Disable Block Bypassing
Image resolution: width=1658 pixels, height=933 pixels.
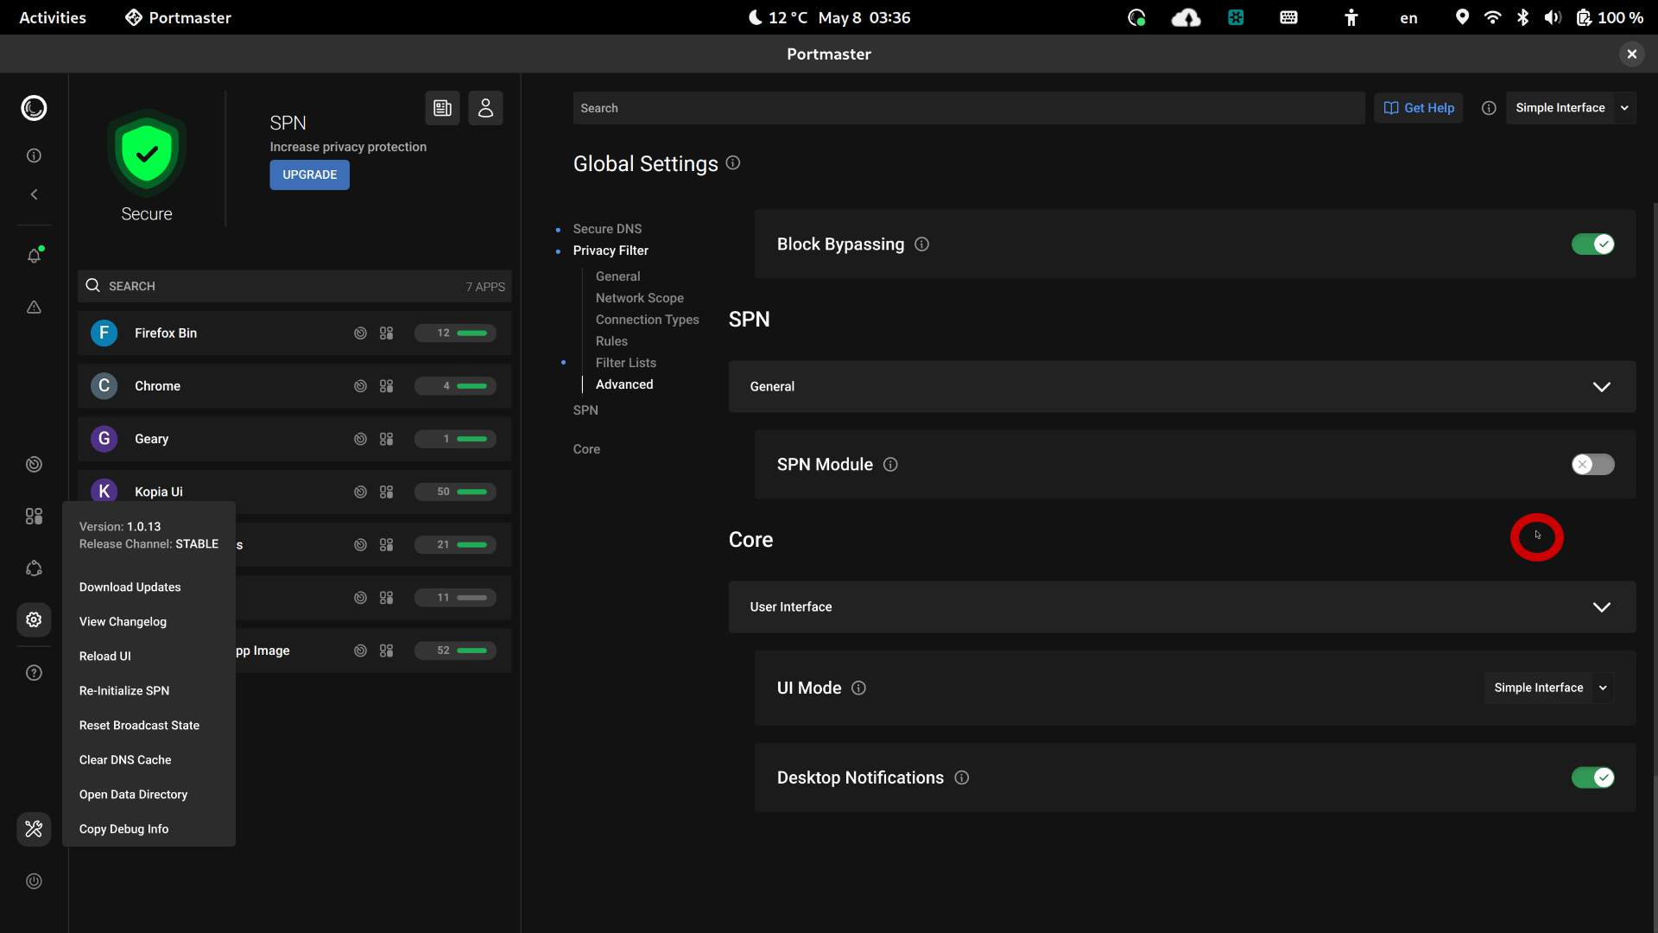(x=1594, y=244)
